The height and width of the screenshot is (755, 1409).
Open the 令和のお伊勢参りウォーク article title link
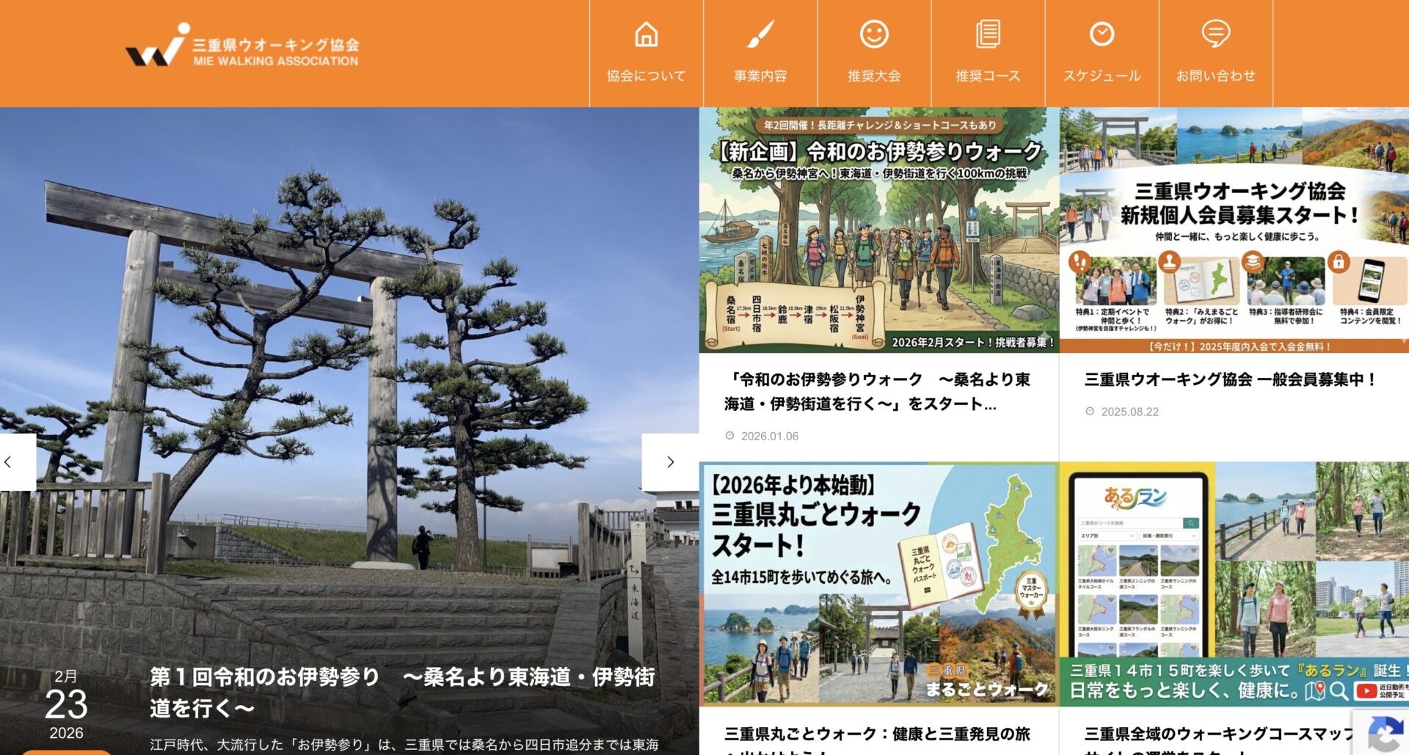click(x=877, y=391)
